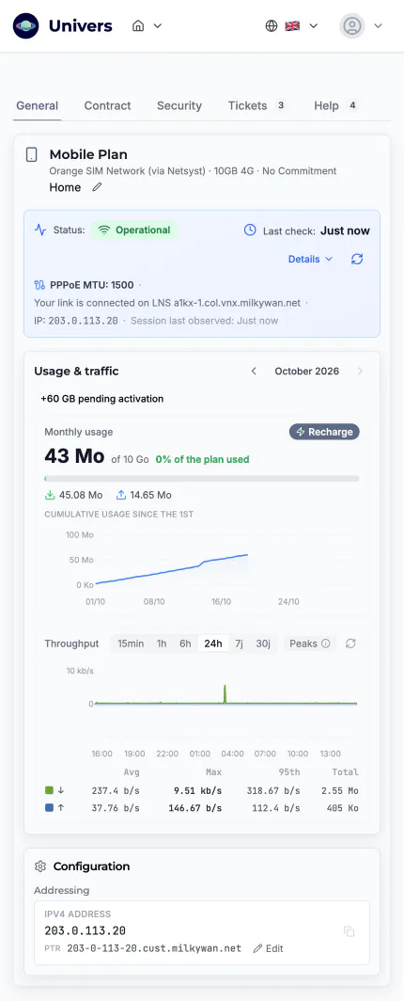Expand the chevron next to home icon
The image size is (404, 1001).
pos(158,26)
